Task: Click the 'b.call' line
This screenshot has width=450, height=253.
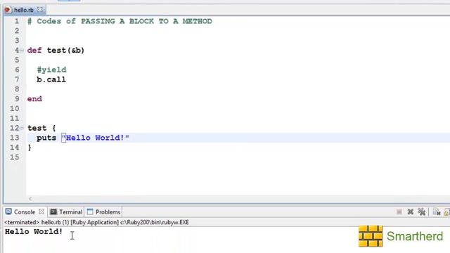Action: pyautogui.click(x=51, y=79)
